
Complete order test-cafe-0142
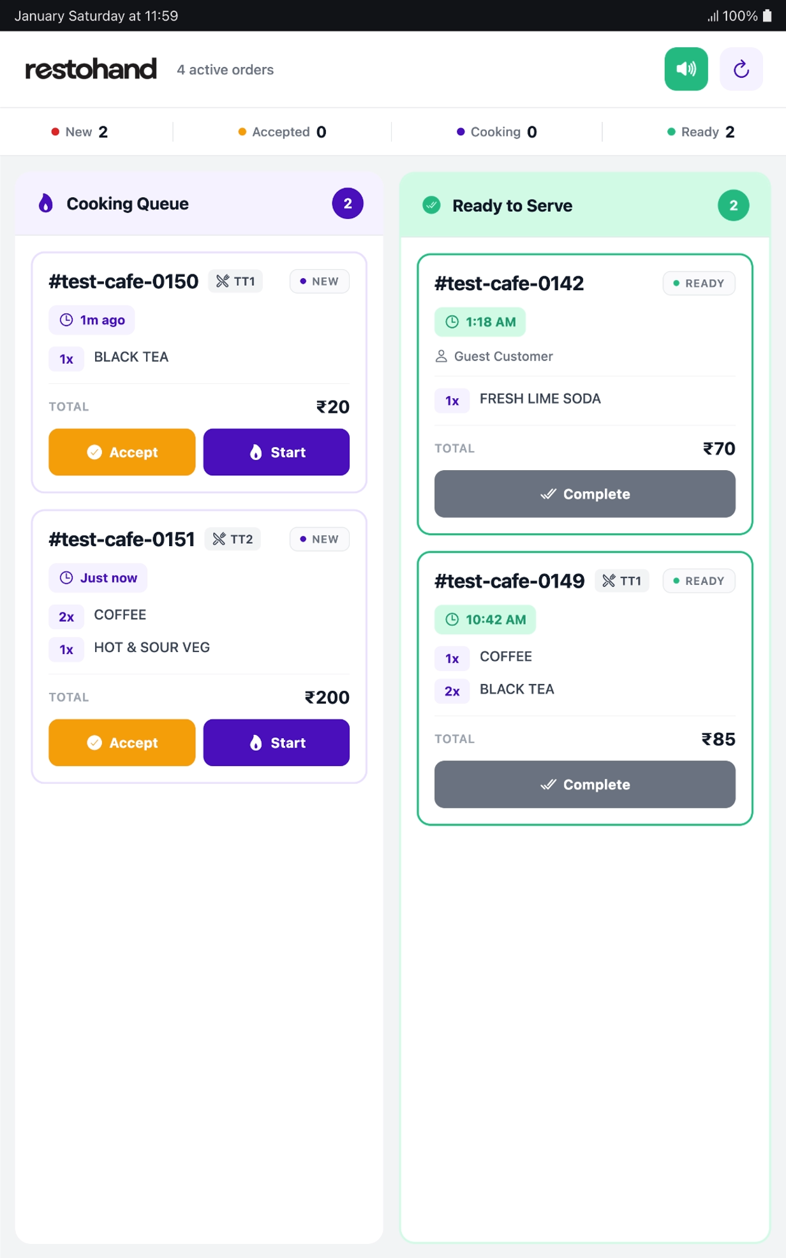pyautogui.click(x=584, y=494)
